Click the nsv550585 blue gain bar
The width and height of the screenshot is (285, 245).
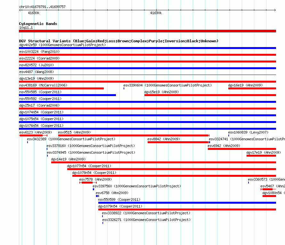point(68,95)
